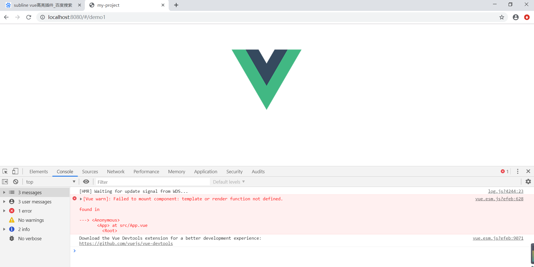Screen dimensions: 534x267
Task: Open the Elements panel
Action: click(39, 172)
